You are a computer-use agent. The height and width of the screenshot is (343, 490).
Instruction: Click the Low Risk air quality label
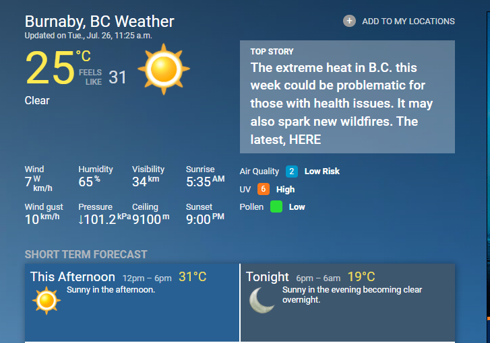click(x=322, y=171)
